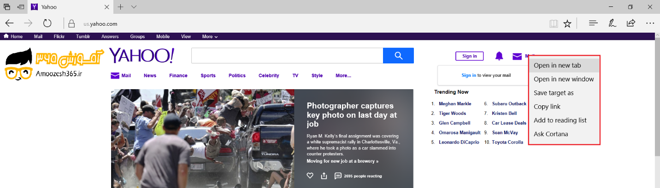Open the TV section link

click(295, 75)
